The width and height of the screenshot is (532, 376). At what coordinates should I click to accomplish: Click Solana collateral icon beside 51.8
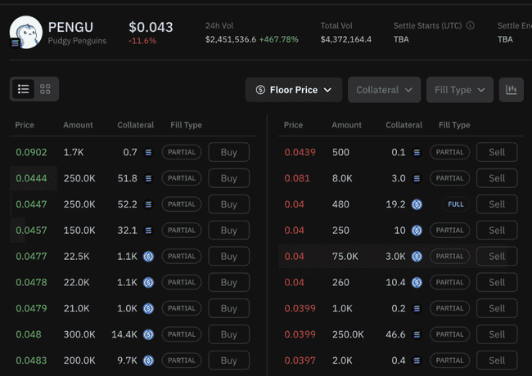point(148,178)
